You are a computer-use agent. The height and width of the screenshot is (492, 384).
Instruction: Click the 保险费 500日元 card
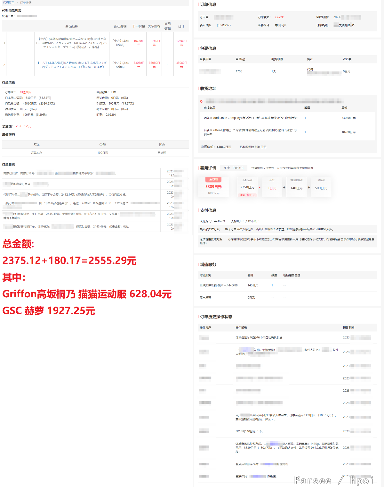point(321,188)
